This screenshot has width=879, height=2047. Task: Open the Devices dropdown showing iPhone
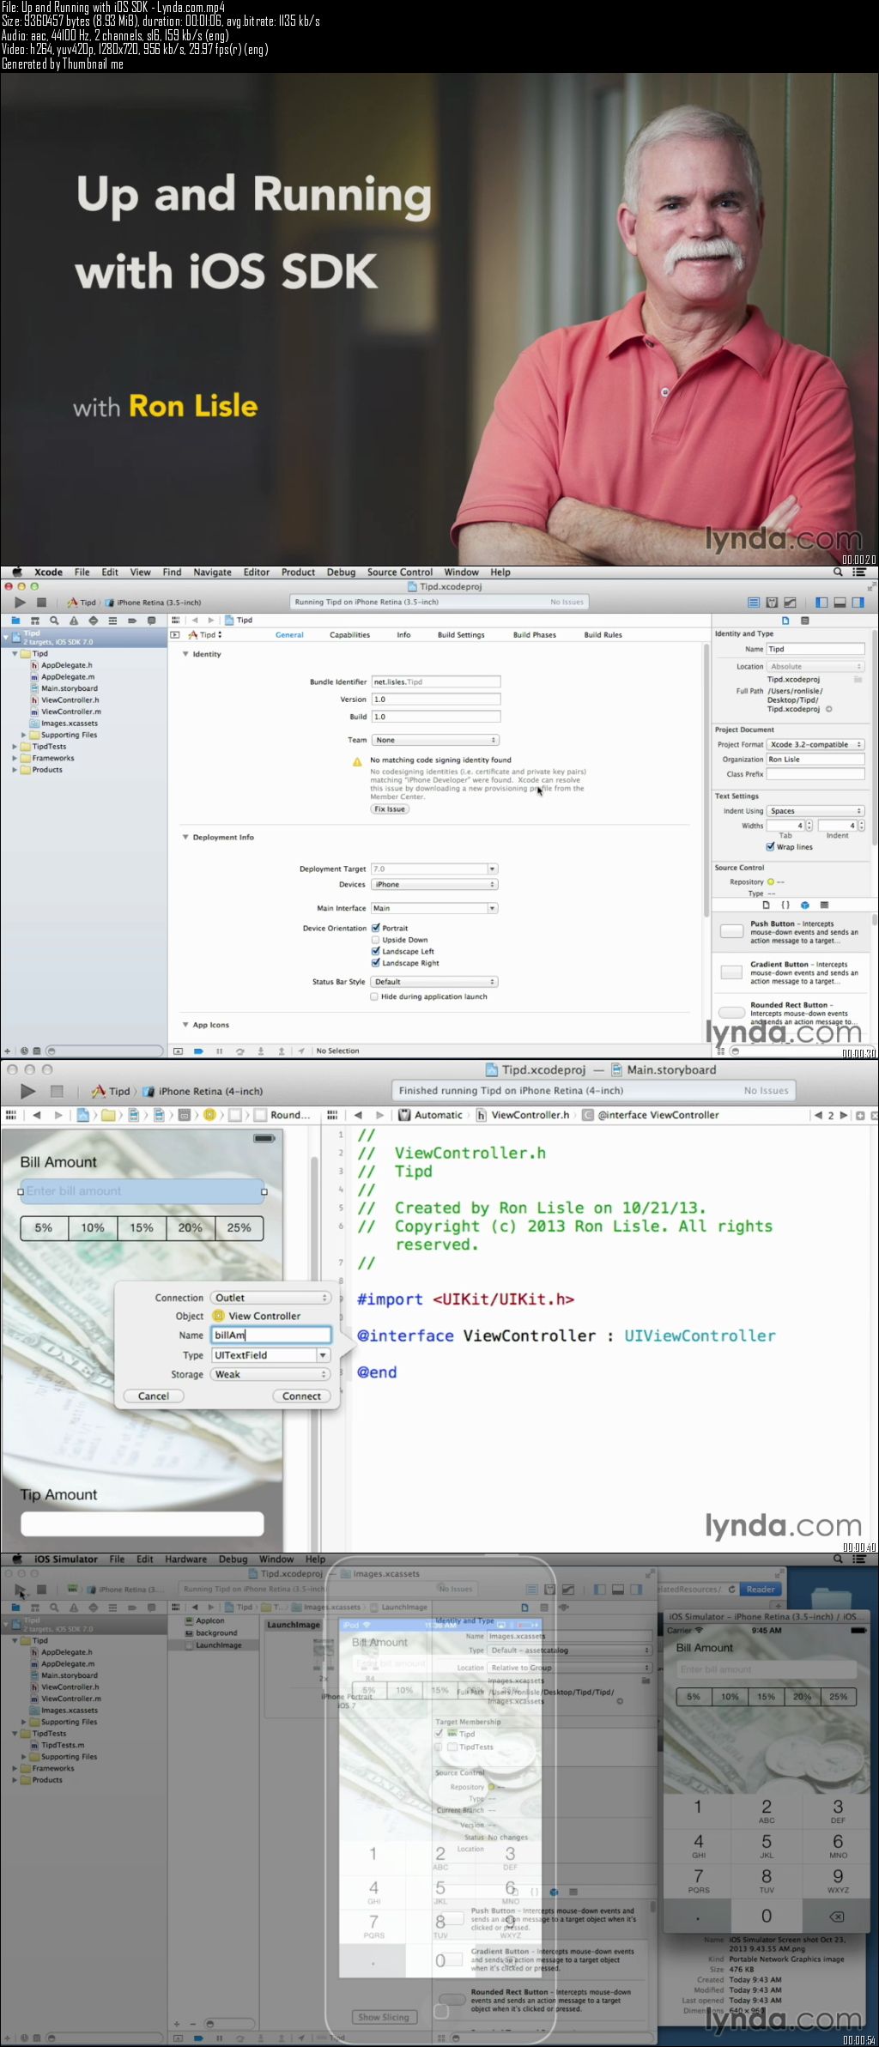[x=435, y=884]
